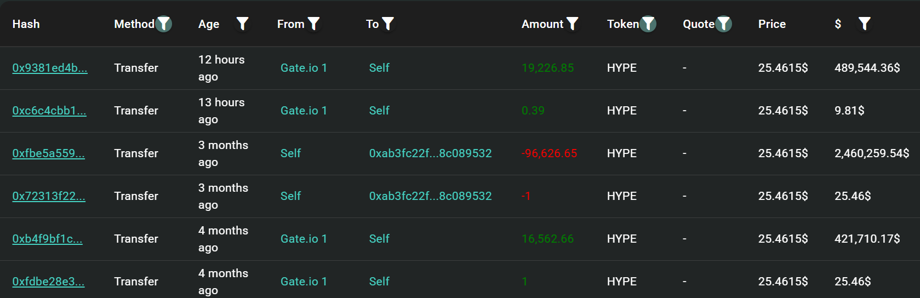
Task: Click Gate.io 1 sender in first row
Action: coord(304,68)
